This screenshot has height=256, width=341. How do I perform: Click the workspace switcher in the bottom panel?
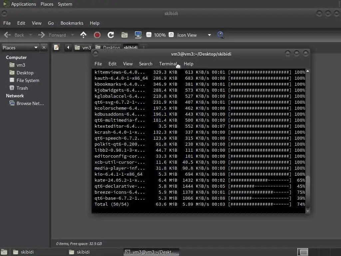click(302, 252)
